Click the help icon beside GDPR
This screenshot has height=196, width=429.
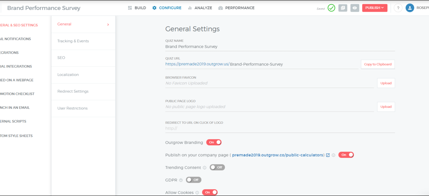coord(181,180)
